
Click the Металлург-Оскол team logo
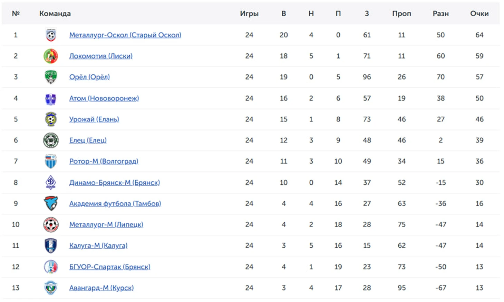51,35
